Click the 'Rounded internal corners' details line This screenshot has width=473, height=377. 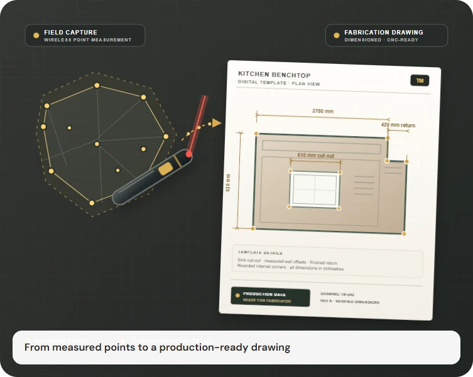coord(290,267)
